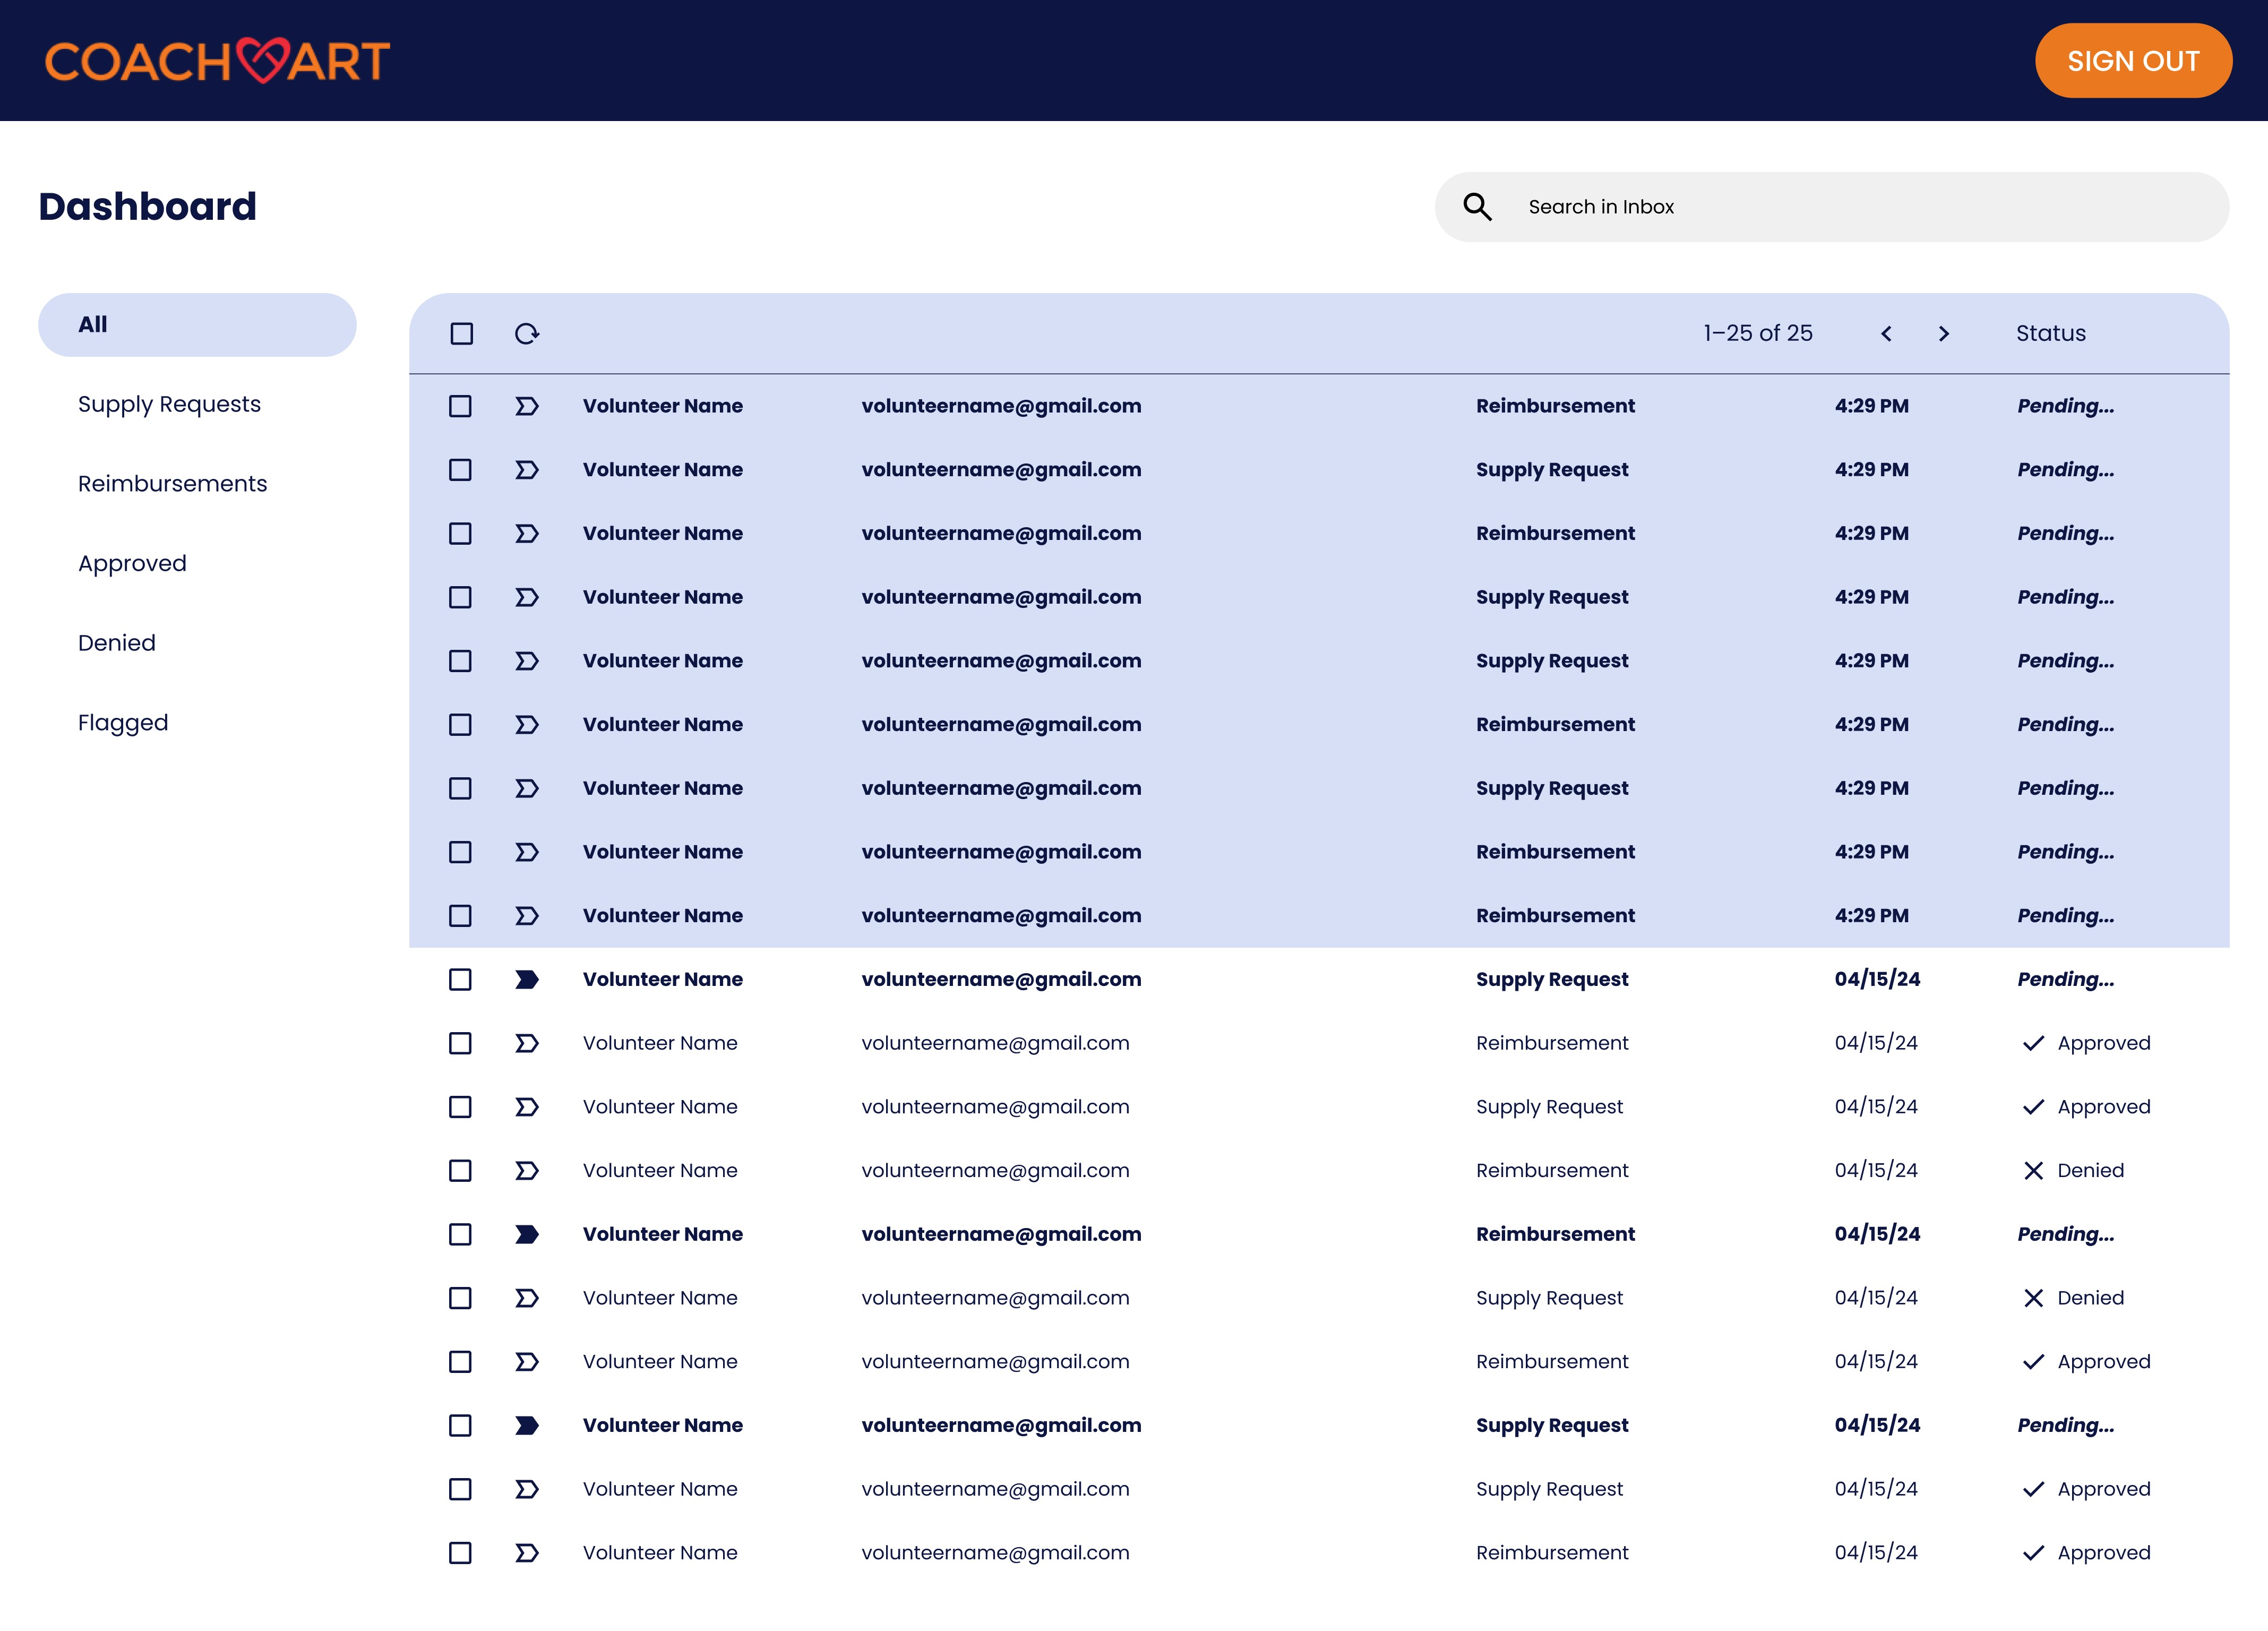Viewport: 2268px width, 1631px height.
Task: Click the Status column header
Action: pyautogui.click(x=2050, y=334)
